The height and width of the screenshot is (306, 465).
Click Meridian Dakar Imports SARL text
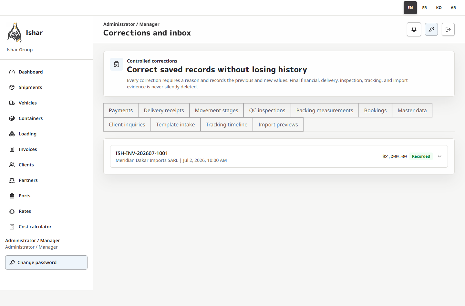(147, 160)
